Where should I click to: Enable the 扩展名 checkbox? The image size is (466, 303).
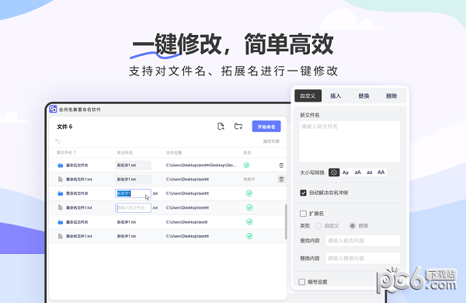point(303,214)
